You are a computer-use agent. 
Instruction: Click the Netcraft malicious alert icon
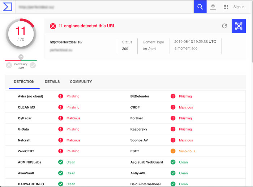coord(61,140)
